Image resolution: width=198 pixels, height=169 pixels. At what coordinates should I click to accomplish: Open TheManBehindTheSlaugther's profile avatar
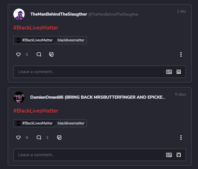(x=19, y=14)
